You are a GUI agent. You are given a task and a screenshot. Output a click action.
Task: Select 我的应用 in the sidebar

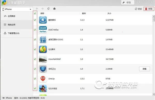coord(17,25)
